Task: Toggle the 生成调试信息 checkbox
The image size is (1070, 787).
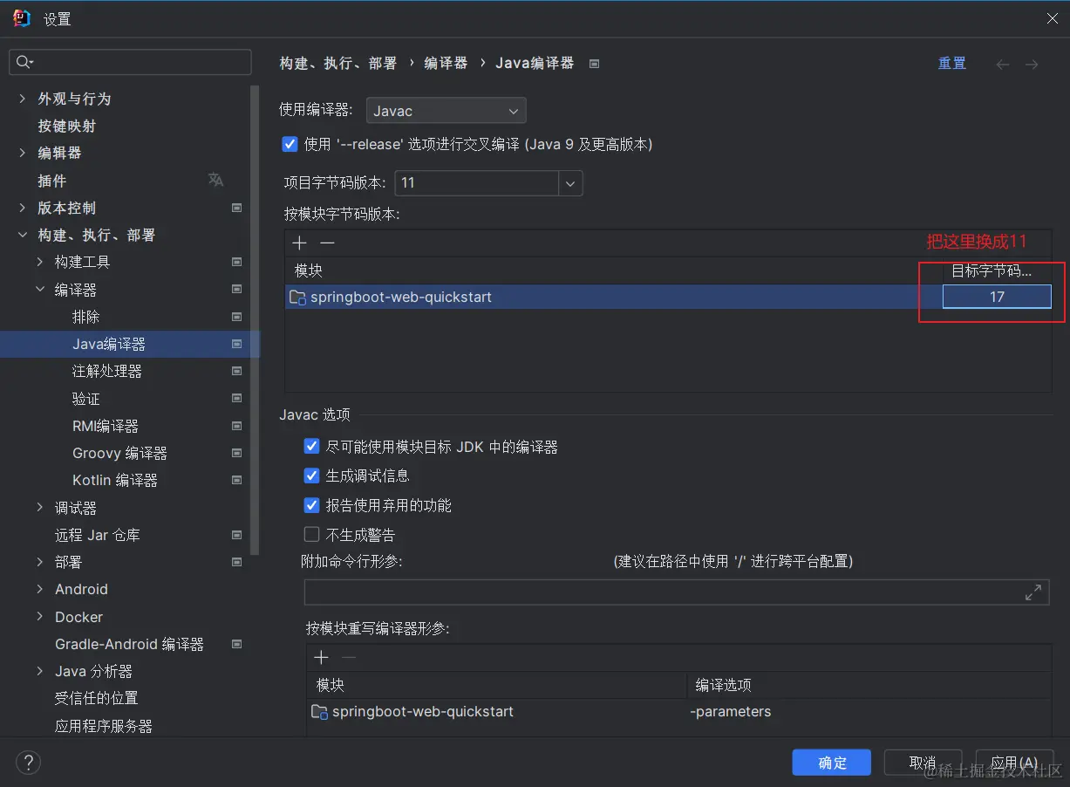Action: tap(311, 476)
